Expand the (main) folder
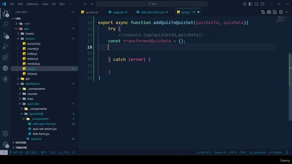Screen dimensions: 292x164 18,34
